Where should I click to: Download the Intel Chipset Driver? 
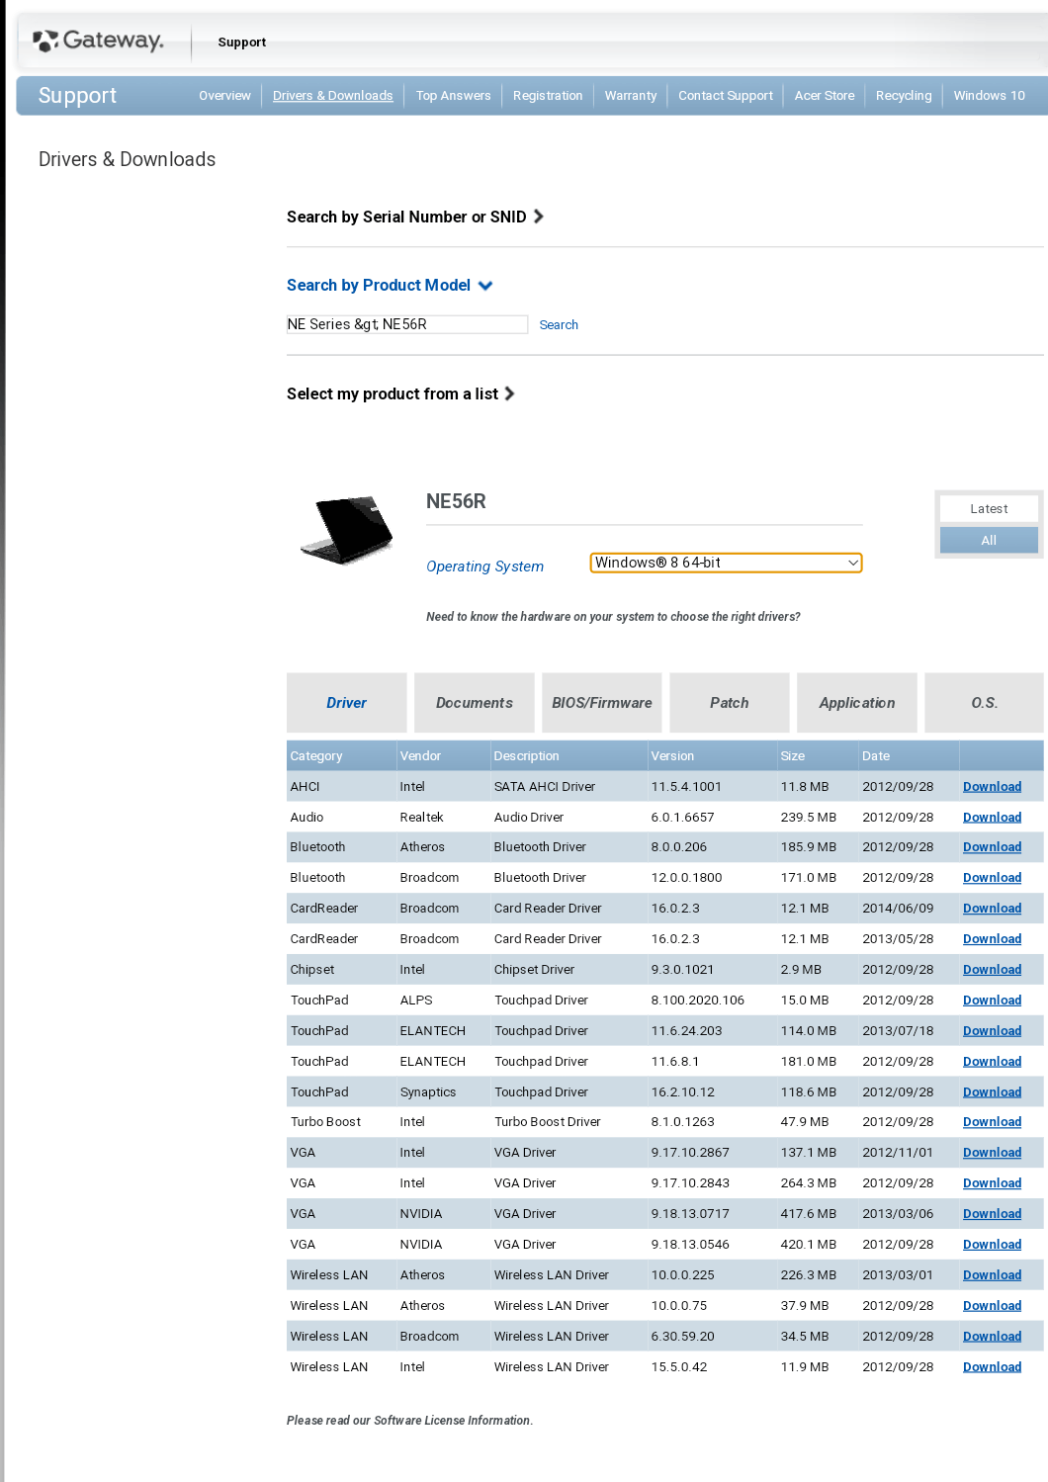pyautogui.click(x=993, y=970)
